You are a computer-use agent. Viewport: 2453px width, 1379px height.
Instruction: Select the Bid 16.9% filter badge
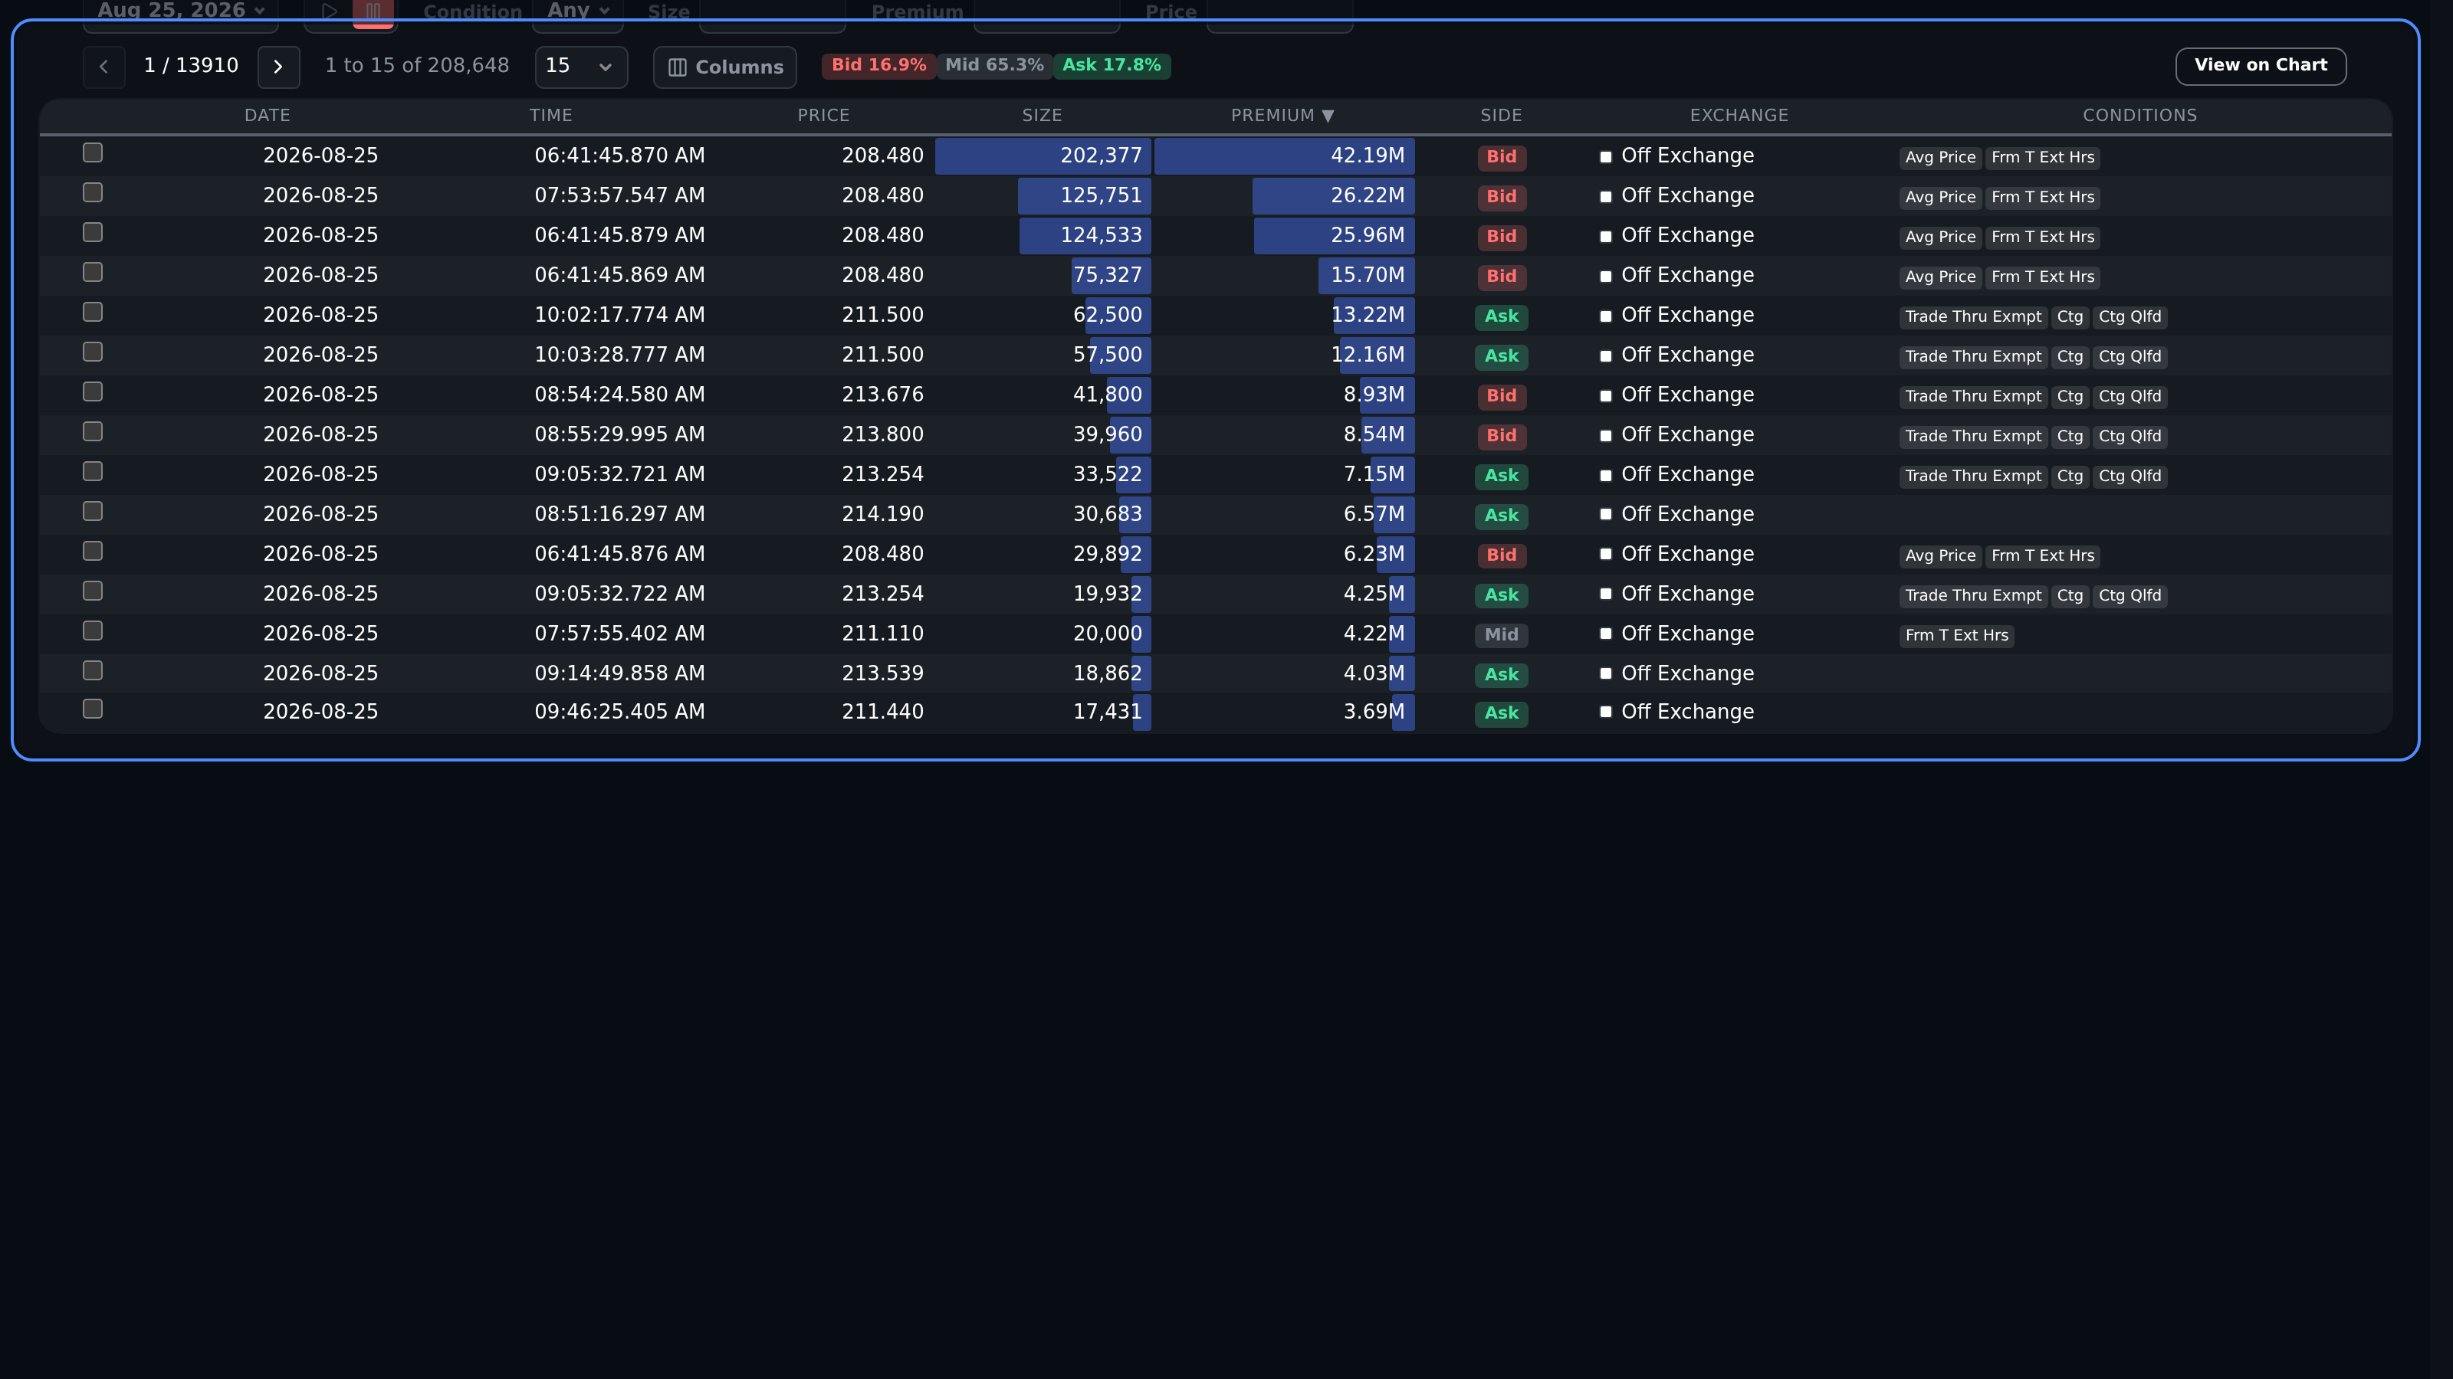(878, 66)
